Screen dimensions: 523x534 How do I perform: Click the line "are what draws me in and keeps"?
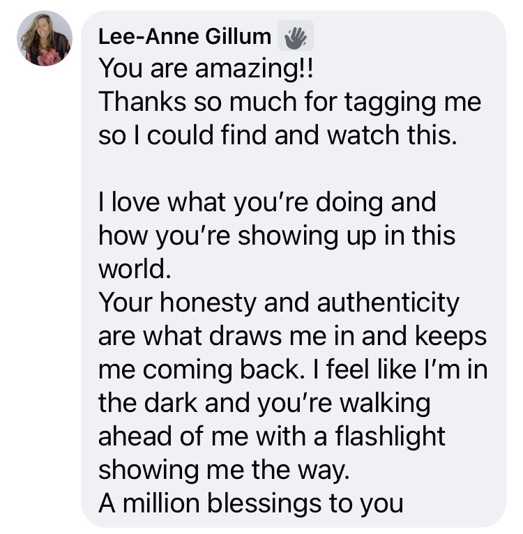[x=292, y=335]
